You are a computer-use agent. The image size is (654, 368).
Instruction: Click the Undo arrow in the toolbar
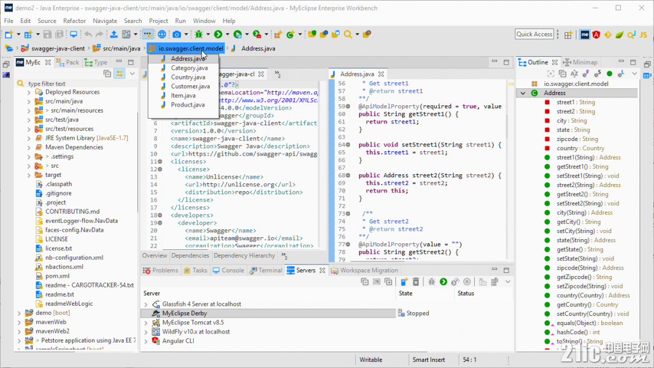coord(88,34)
